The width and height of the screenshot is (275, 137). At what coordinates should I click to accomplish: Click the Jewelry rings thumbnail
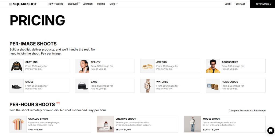(x=147, y=66)
